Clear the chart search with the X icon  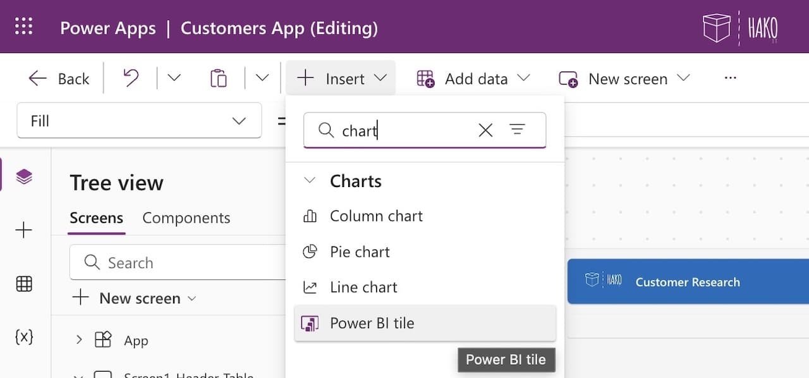pos(485,130)
